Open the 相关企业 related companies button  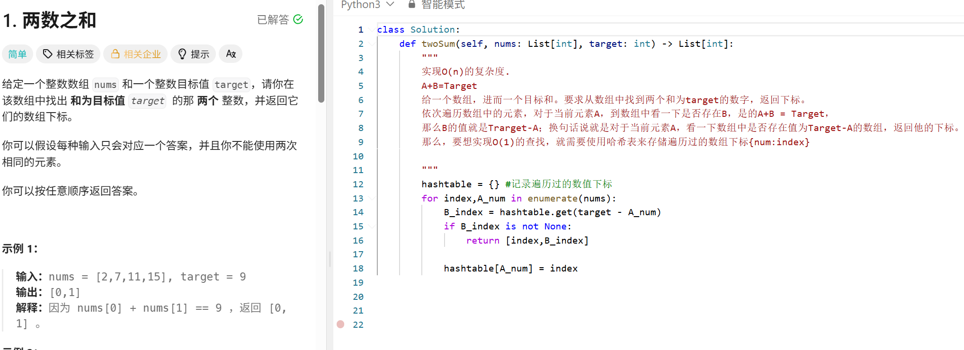tap(135, 54)
